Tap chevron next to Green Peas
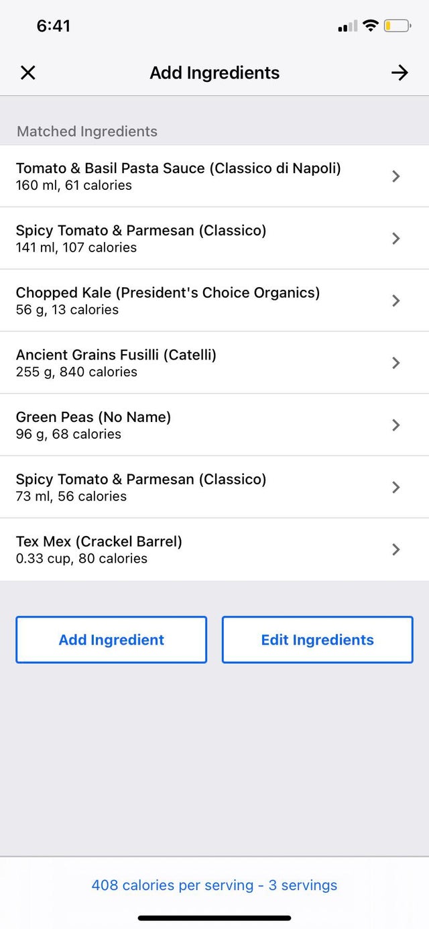Image resolution: width=429 pixels, height=929 pixels. coord(396,425)
